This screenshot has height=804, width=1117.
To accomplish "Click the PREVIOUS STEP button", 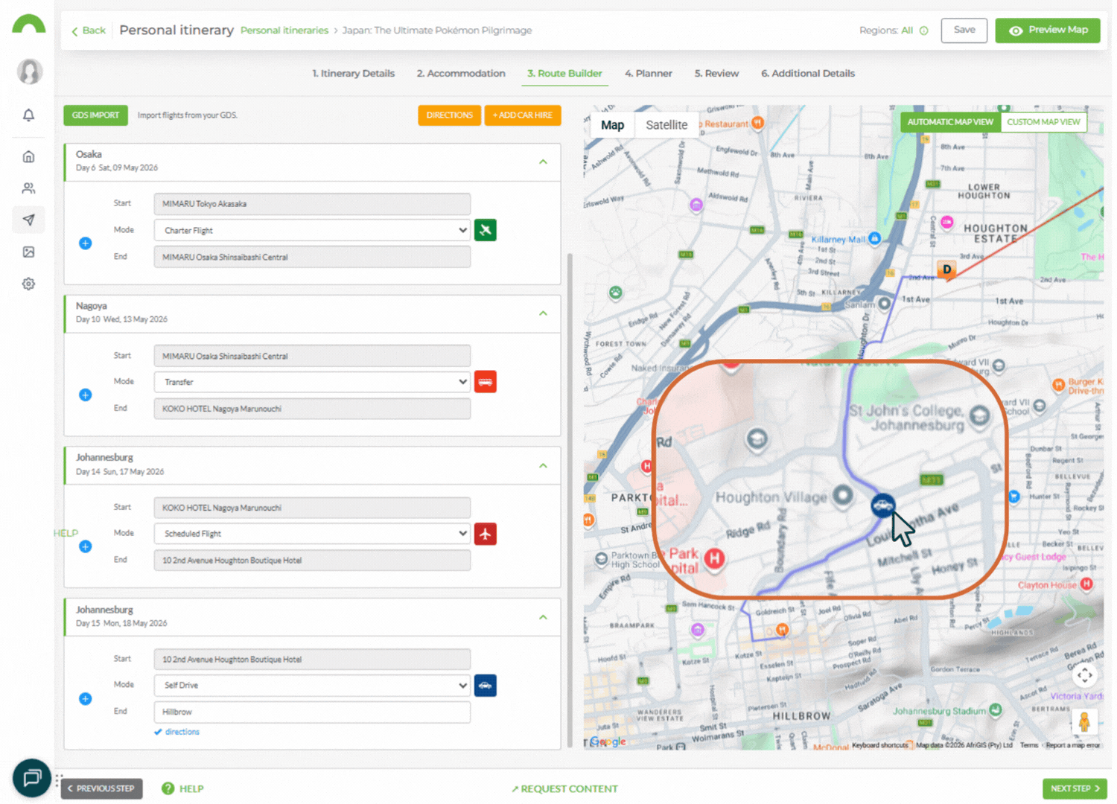I will point(101,788).
